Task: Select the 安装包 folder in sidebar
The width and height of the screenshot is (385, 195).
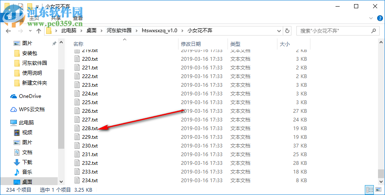Action: coord(29,53)
